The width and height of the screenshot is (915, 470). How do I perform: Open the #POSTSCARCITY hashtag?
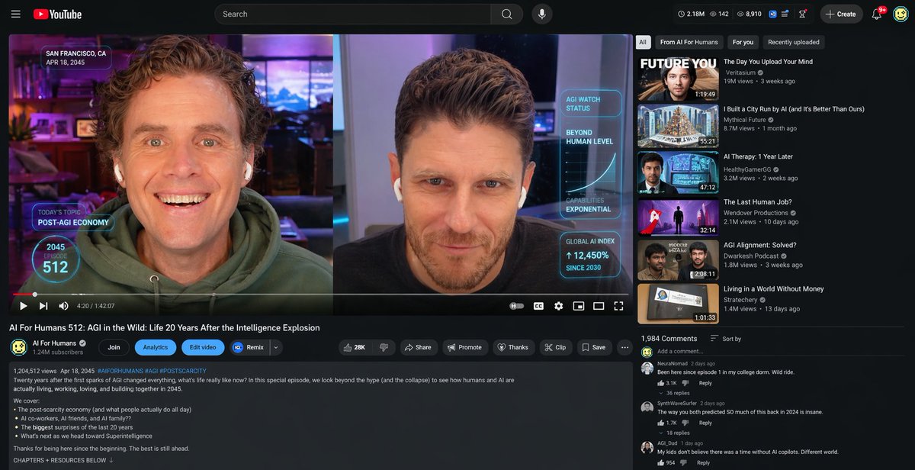coord(183,371)
